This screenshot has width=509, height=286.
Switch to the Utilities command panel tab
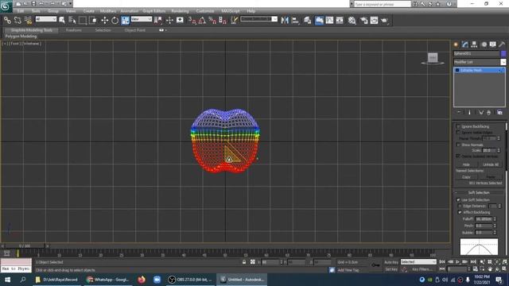pos(502,44)
